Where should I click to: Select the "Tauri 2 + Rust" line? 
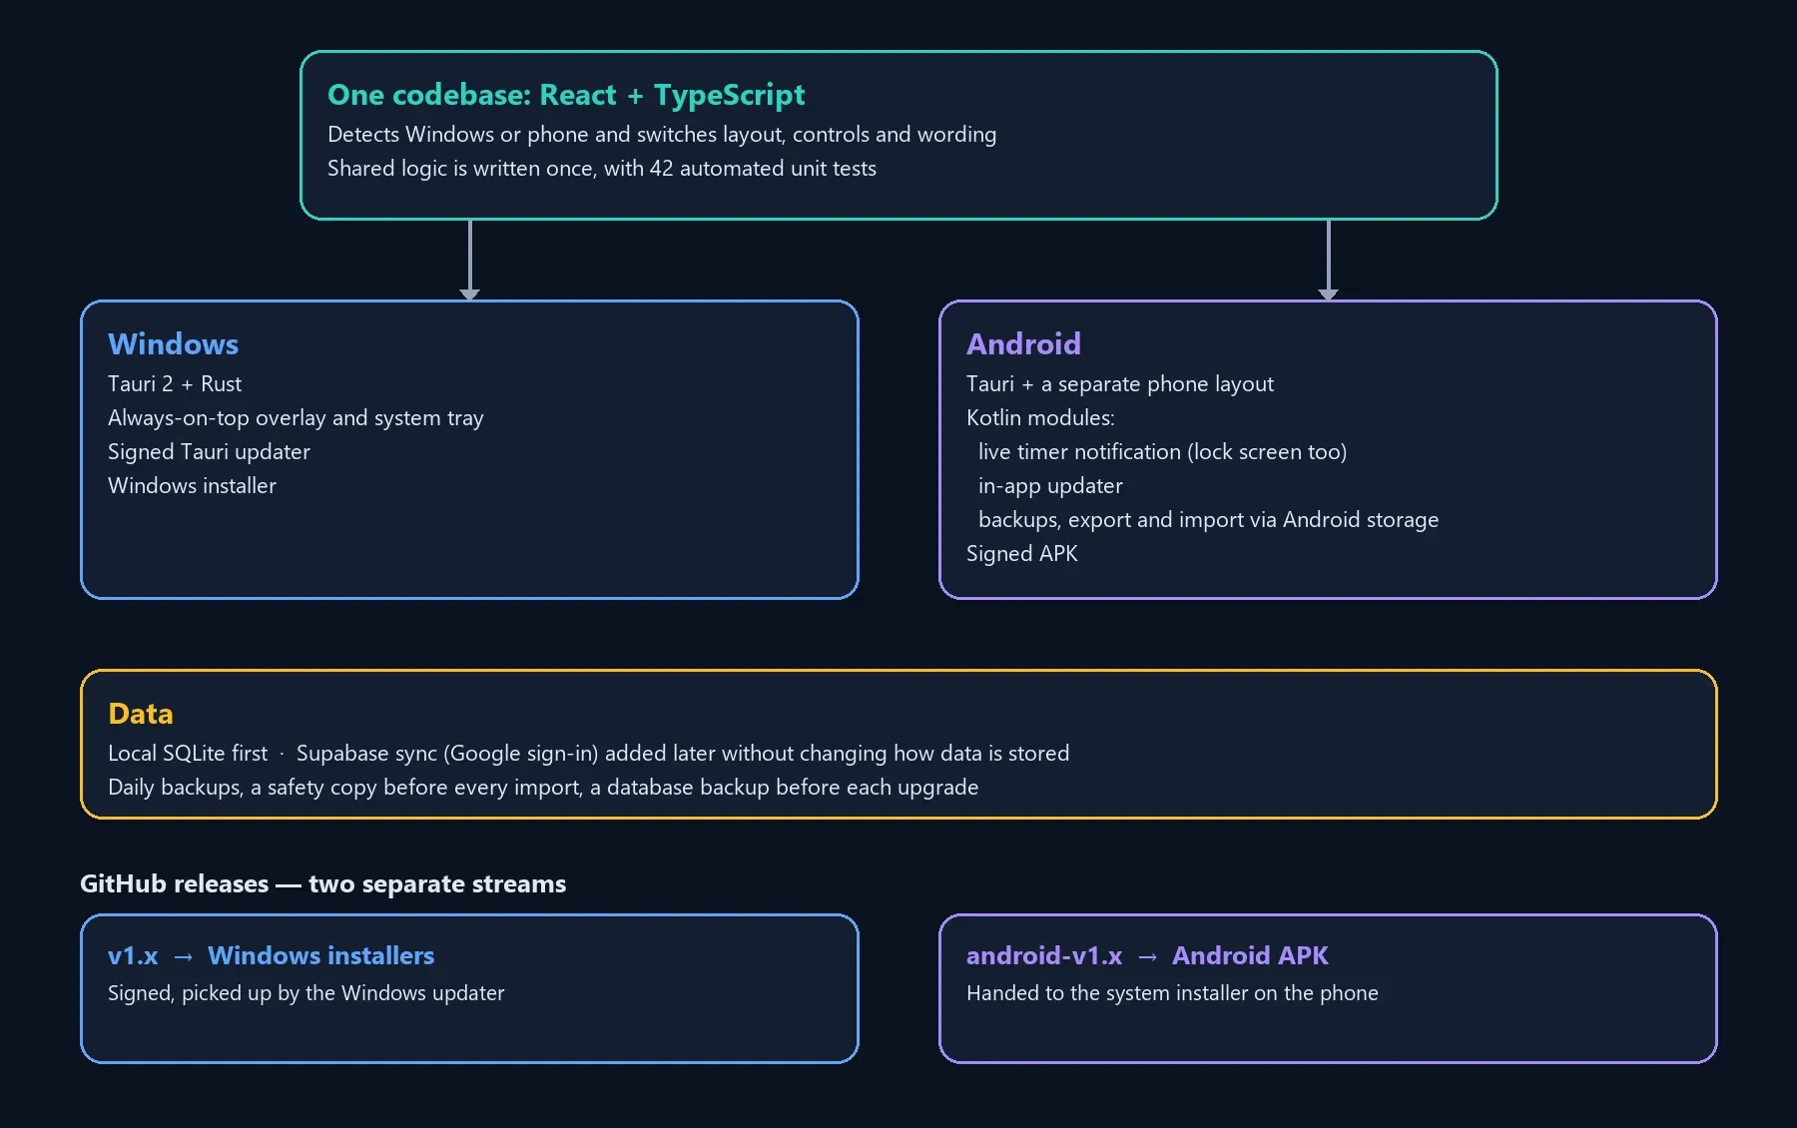coord(175,384)
